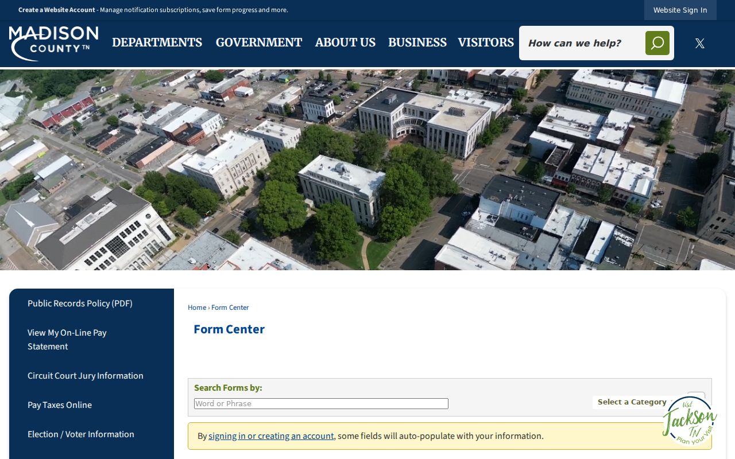Viewport: 735px width, 459px height.
Task: Open the Departments menu
Action: pos(157,42)
